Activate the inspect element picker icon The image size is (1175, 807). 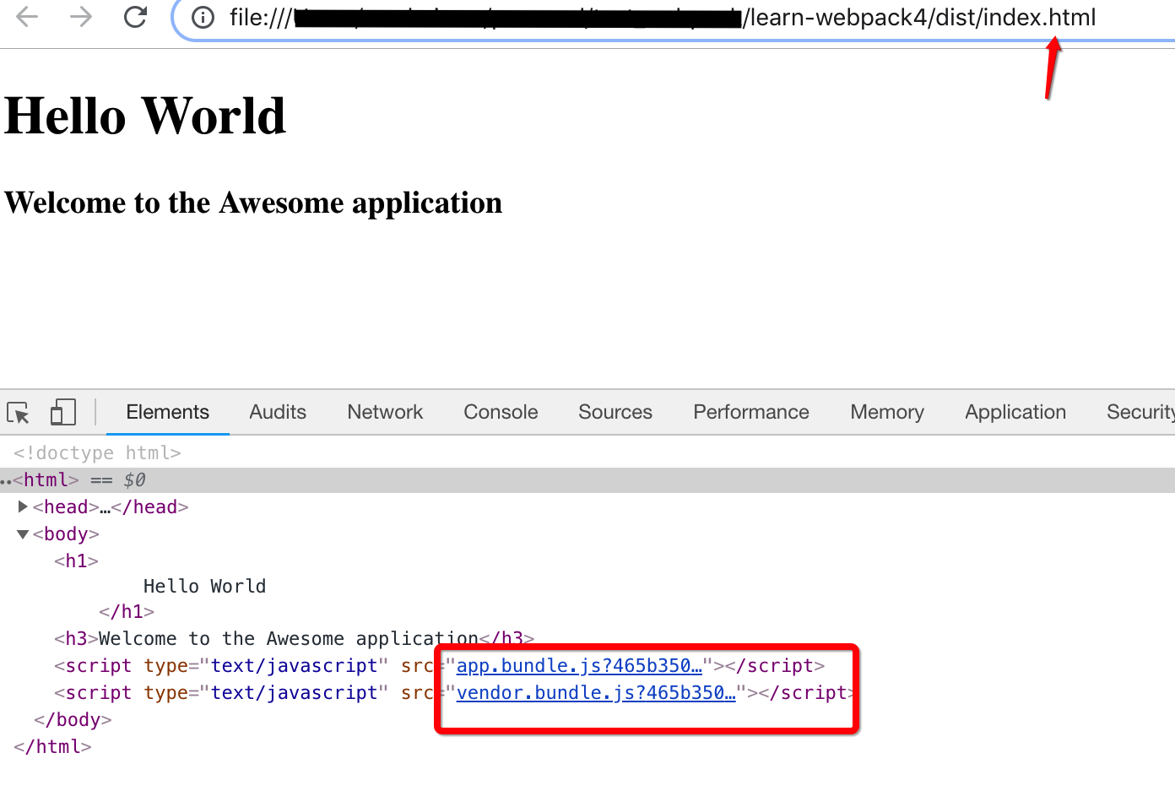[19, 413]
